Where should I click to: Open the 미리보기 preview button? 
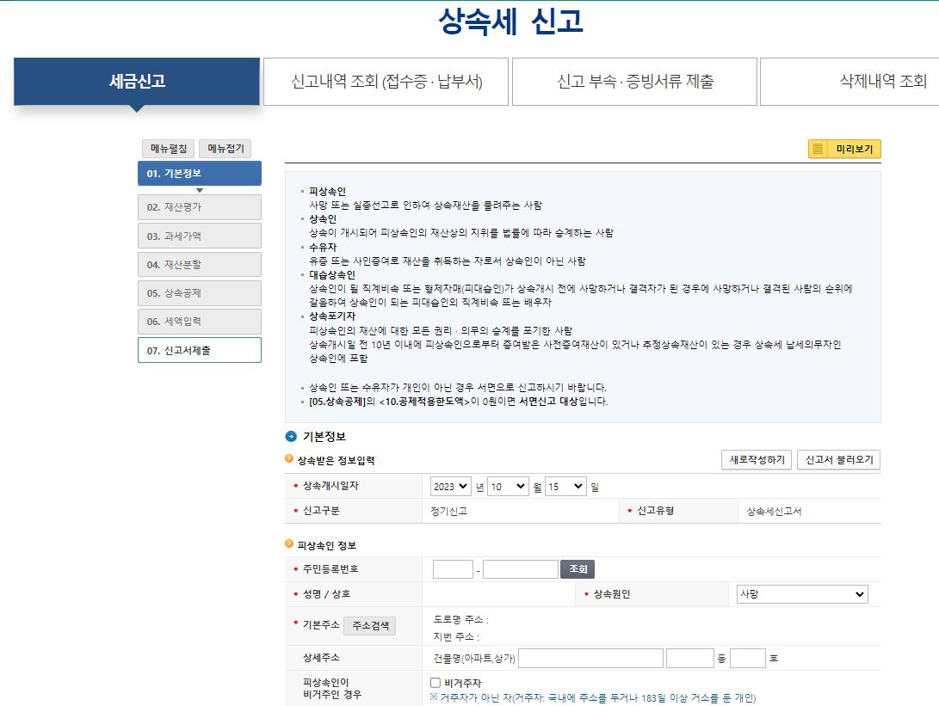click(x=844, y=149)
